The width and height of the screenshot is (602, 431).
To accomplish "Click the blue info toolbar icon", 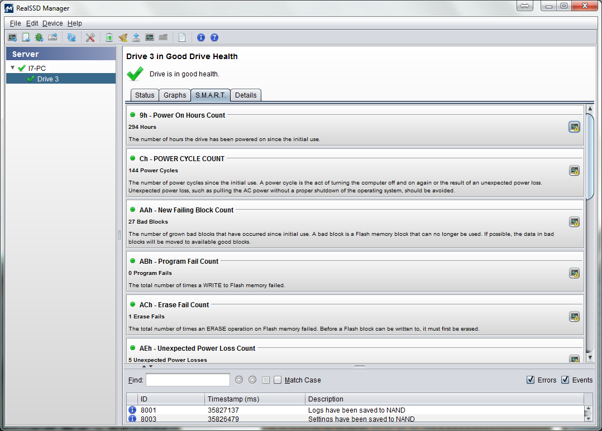I will (201, 37).
